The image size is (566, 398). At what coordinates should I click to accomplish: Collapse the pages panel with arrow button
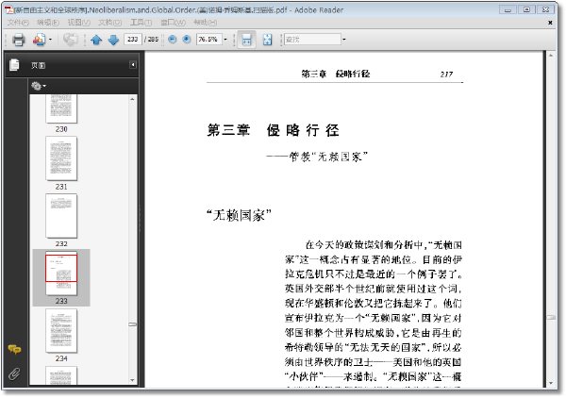133,64
